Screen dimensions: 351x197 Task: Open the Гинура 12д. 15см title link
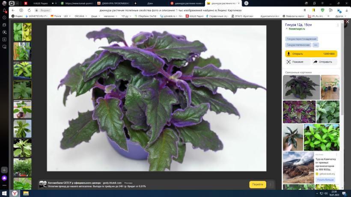(298, 25)
